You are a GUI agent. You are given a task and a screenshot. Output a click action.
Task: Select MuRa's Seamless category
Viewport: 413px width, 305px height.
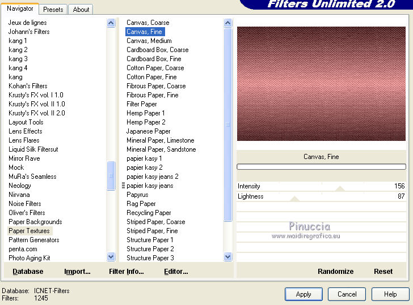click(x=32, y=177)
